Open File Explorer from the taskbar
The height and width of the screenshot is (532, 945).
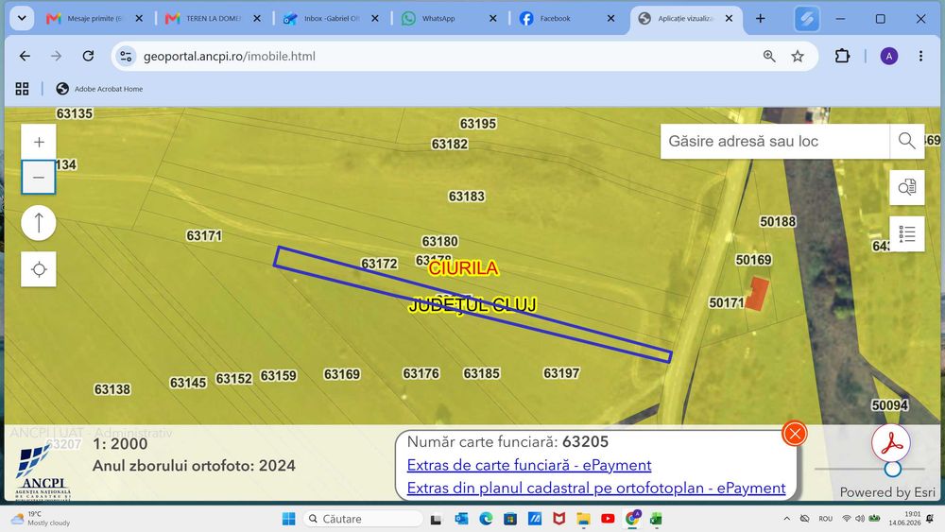click(x=583, y=519)
